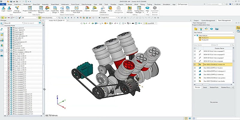Toggle the select-all checkbox in Display Name header
This screenshot has height=120, width=240.
(195, 48)
